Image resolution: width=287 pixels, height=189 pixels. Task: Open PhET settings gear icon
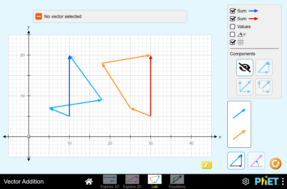click(x=246, y=181)
